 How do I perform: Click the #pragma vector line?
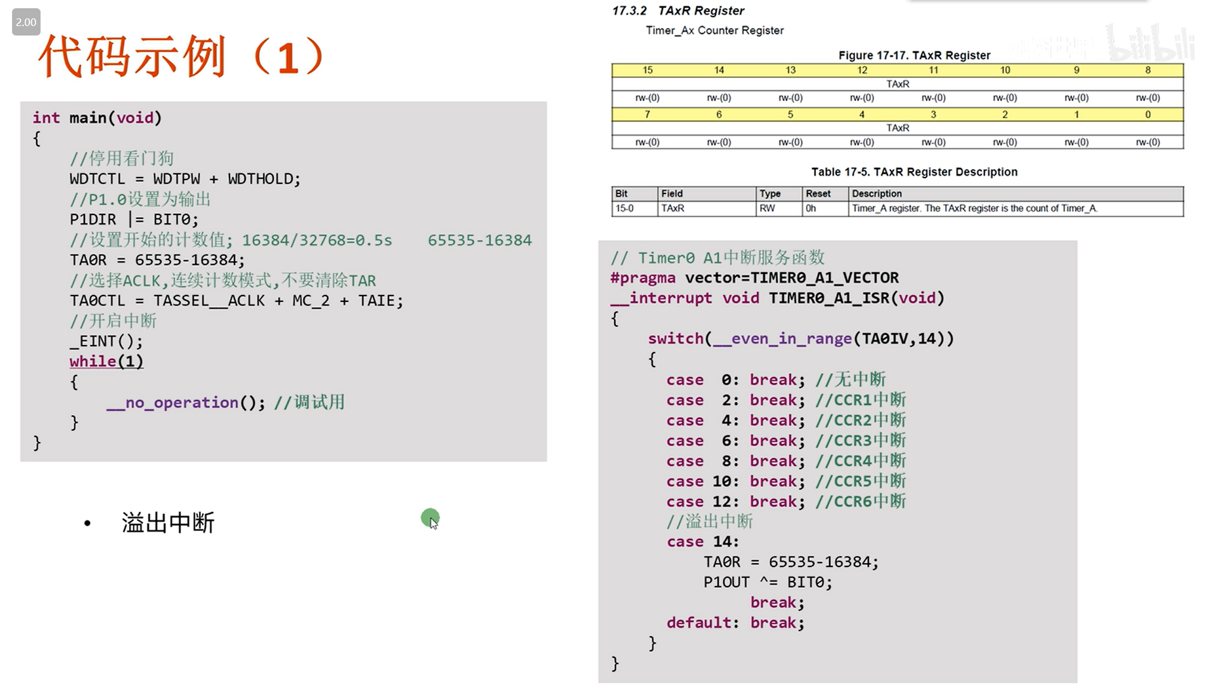(754, 278)
